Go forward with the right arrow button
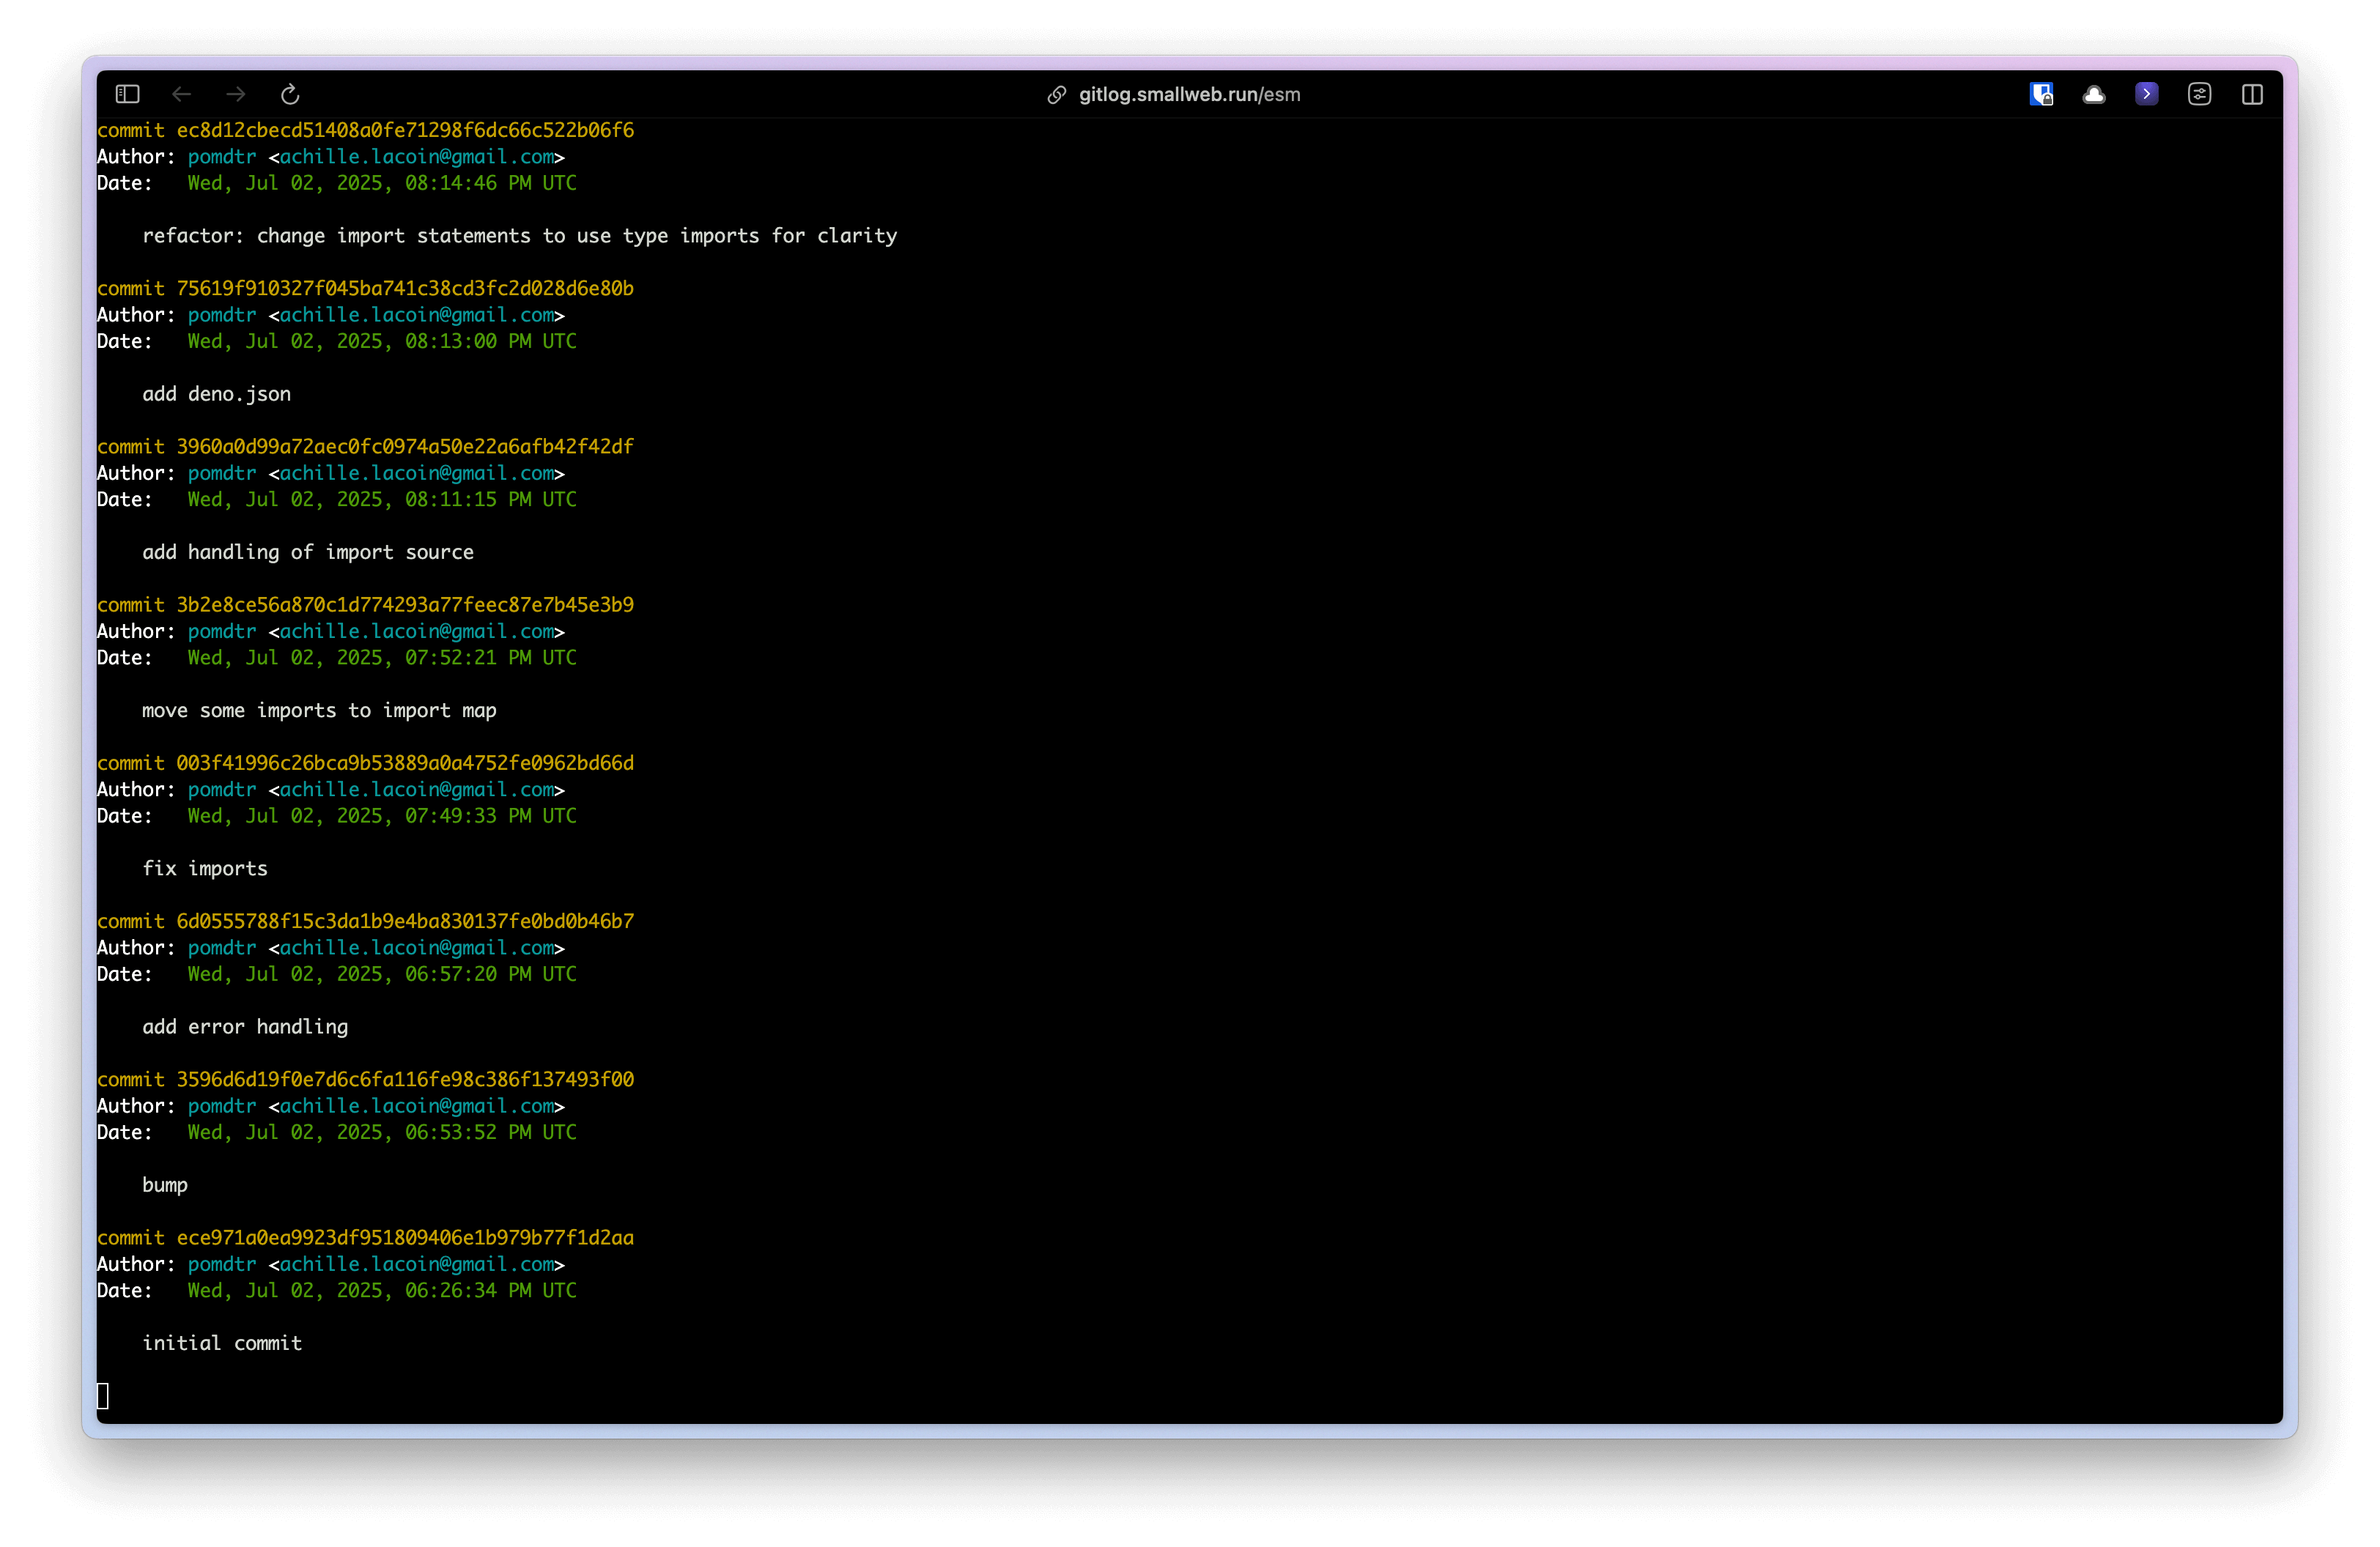 (236, 94)
